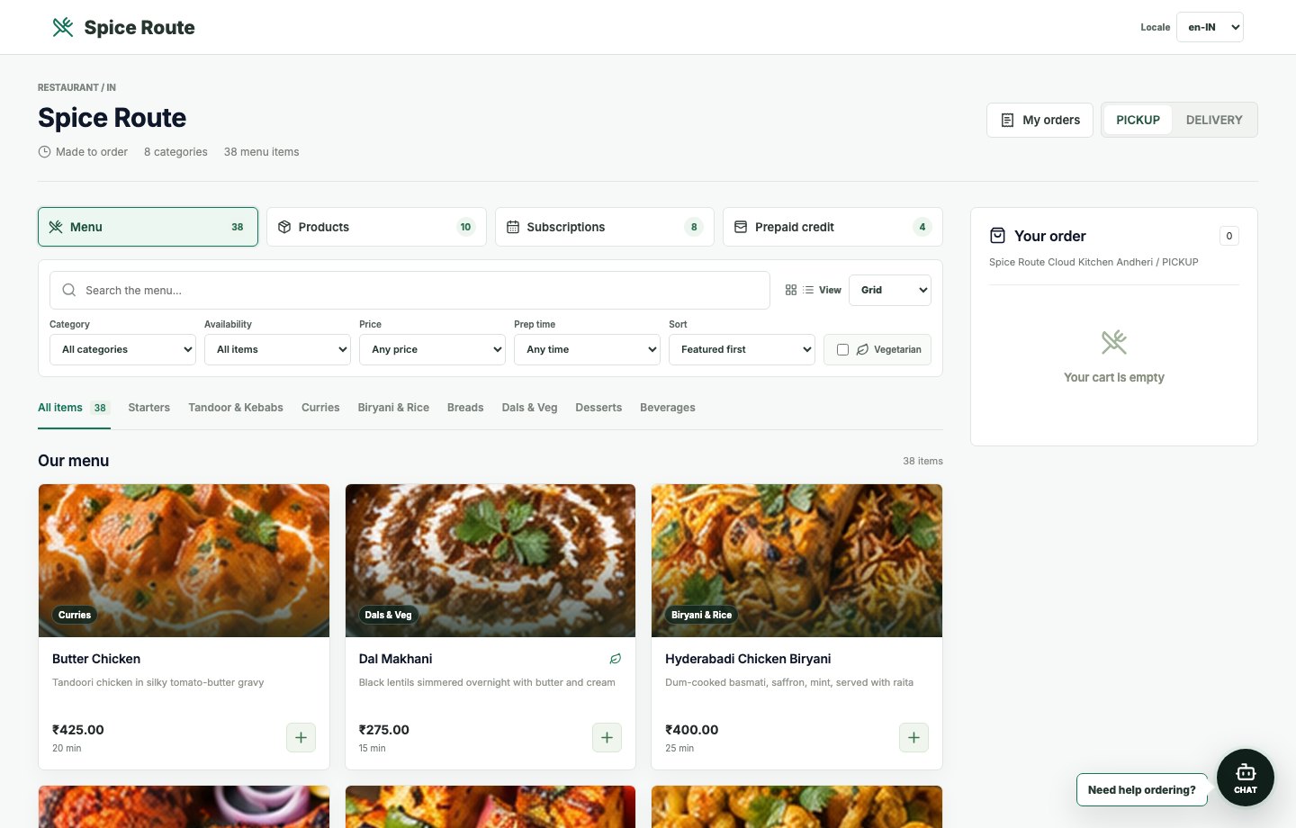Filter by the Starters category
This screenshot has width=1296, height=828.
[148, 408]
